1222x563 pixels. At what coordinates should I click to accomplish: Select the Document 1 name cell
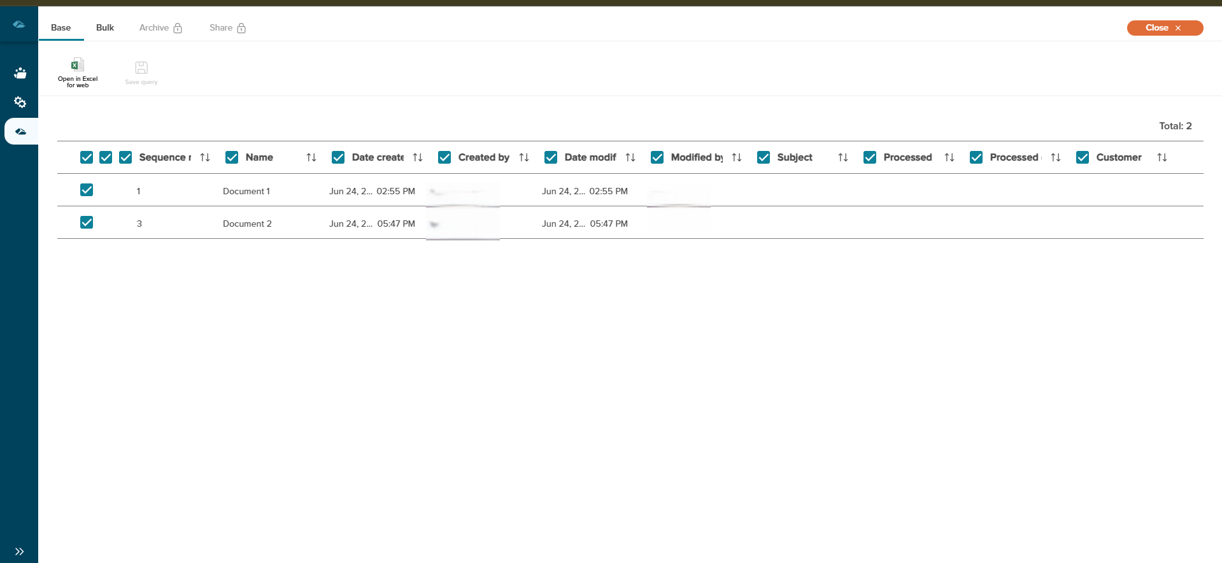246,191
